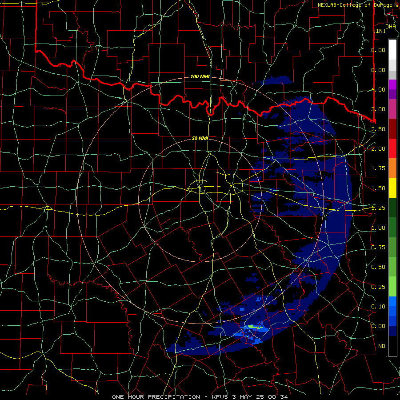This screenshot has width=400, height=400.
Task: Click the '100 NMI' range ring label
Action: [x=200, y=76]
